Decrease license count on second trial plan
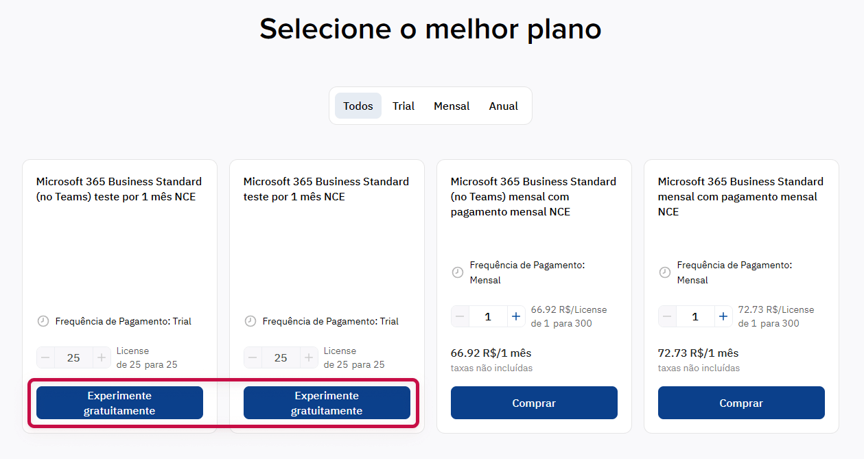The image size is (864, 459). pos(253,357)
